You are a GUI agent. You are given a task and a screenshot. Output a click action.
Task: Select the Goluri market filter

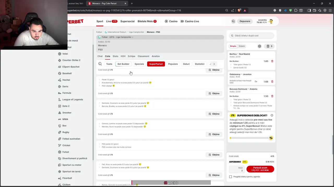(x=186, y=64)
